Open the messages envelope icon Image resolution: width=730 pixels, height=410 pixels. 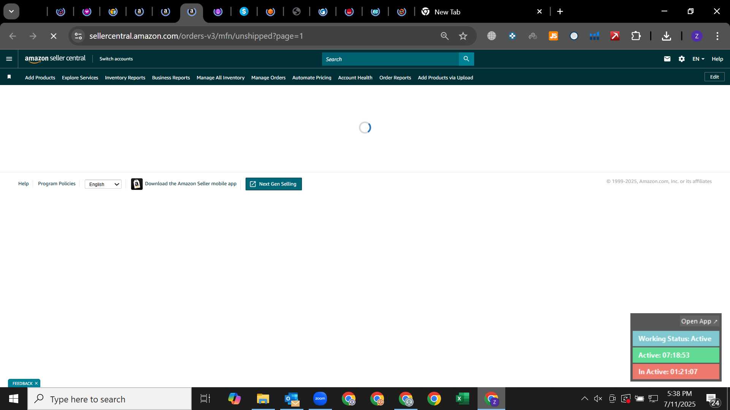667,59
